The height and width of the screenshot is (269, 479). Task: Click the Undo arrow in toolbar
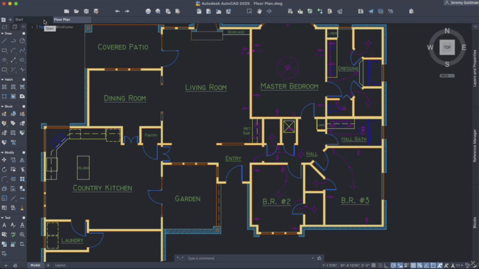tap(117, 11)
